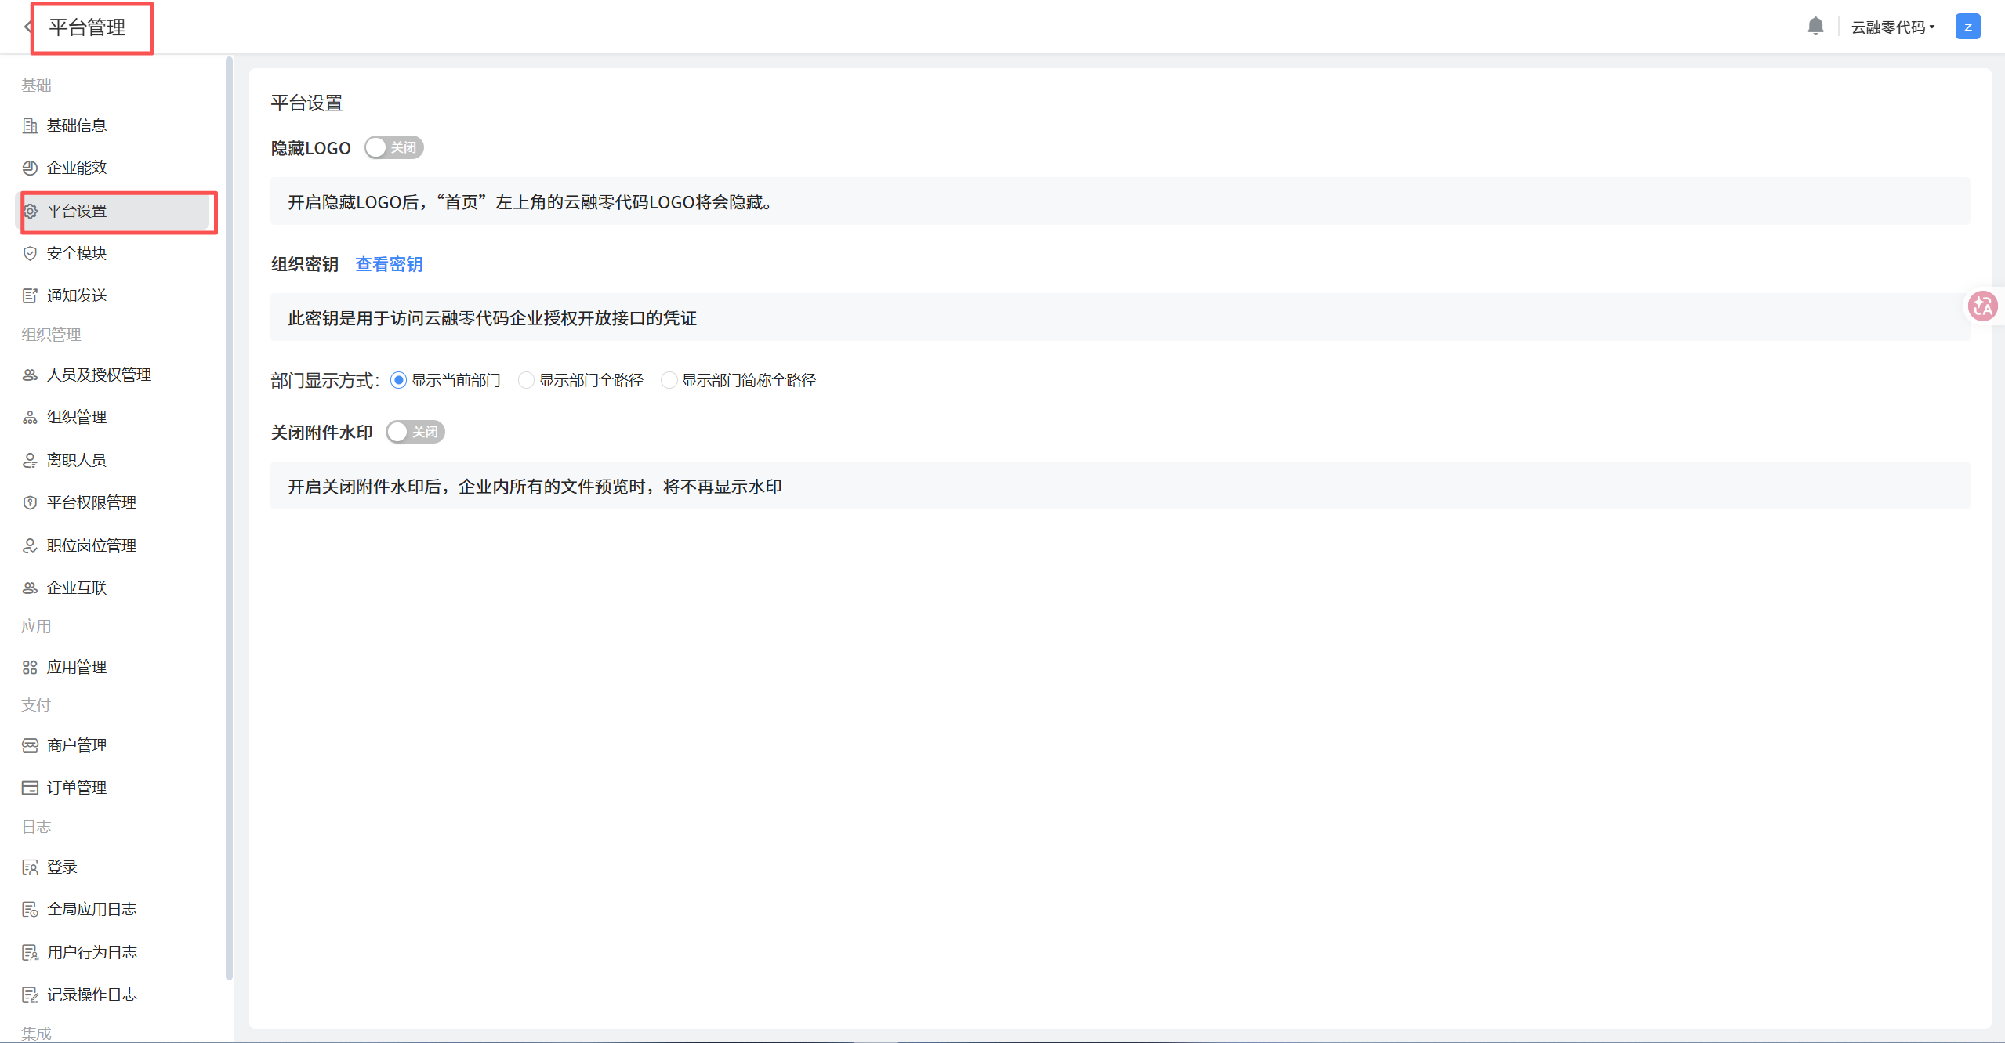Toggle the 隐藏LOGO switch
The image size is (2005, 1043).
393,147
